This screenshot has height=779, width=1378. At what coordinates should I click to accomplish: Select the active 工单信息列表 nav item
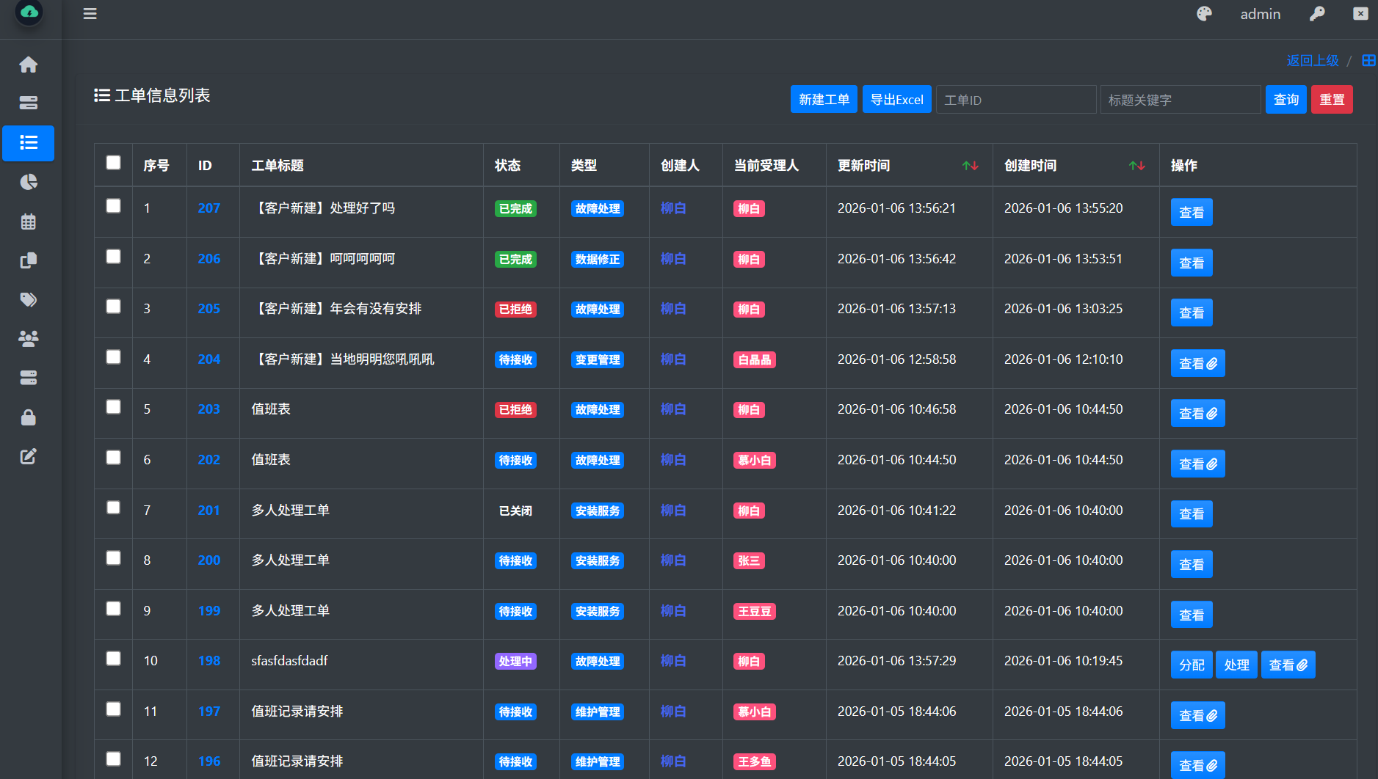point(29,143)
